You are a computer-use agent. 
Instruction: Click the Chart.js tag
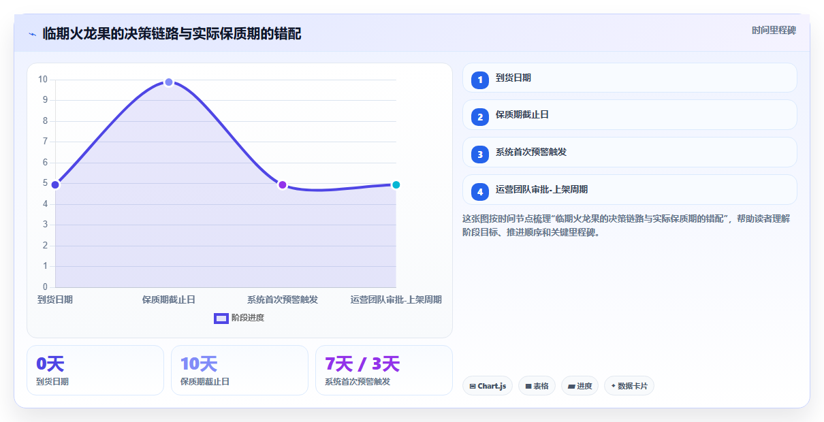pyautogui.click(x=488, y=386)
